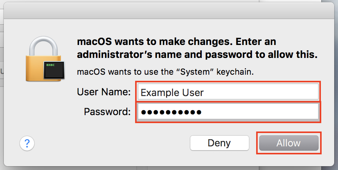
Task: Click the dialog's empty title bar
Action: pyautogui.click(x=169, y=13)
